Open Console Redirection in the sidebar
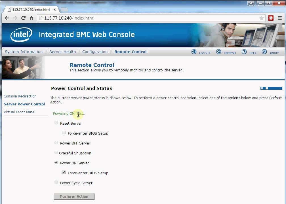Viewport: 286px width, 204px height. click(20, 96)
